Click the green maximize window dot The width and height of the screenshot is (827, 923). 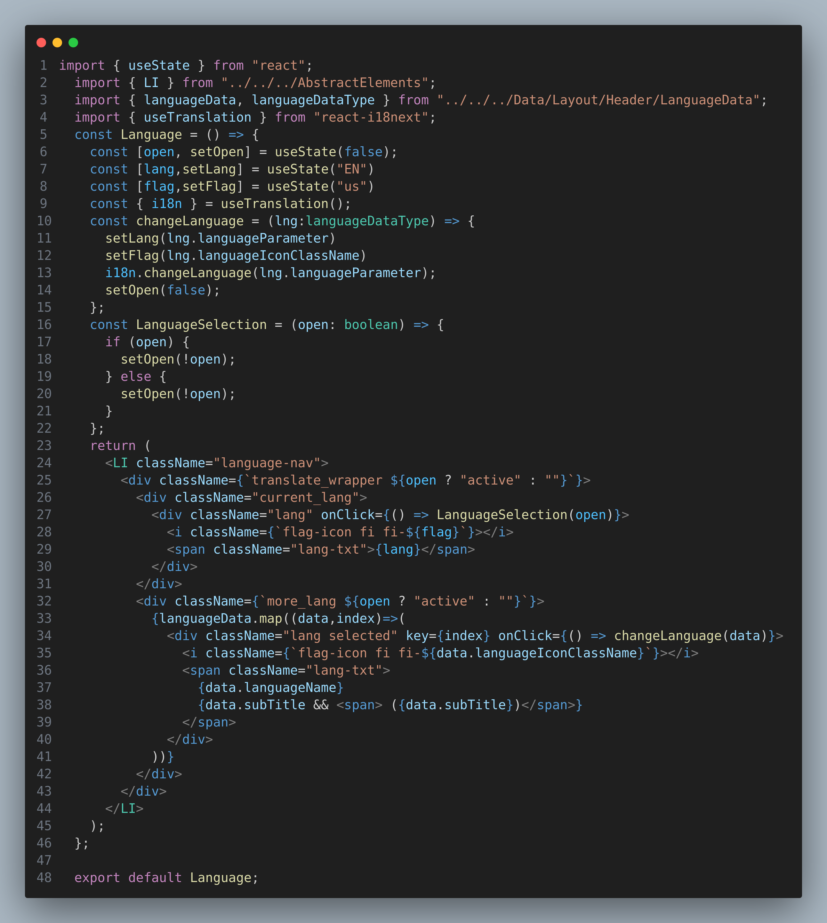(73, 43)
